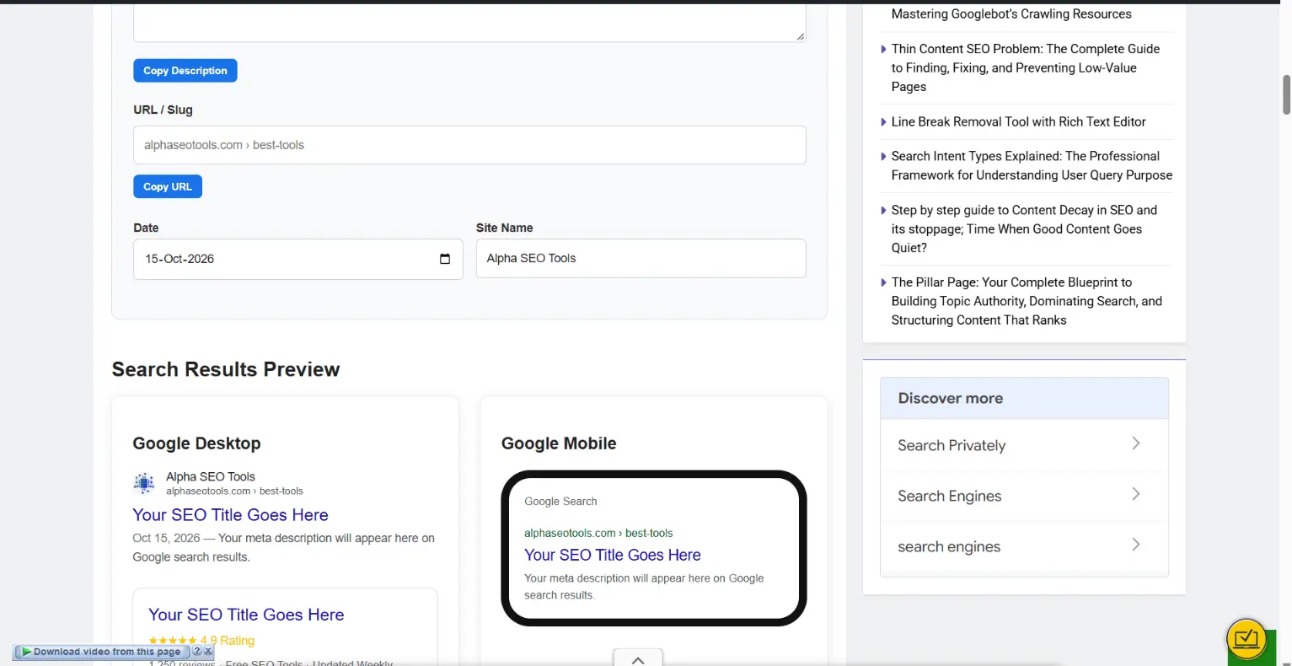
Task: Open the Content Decay in SEO article
Action: 1024,228
